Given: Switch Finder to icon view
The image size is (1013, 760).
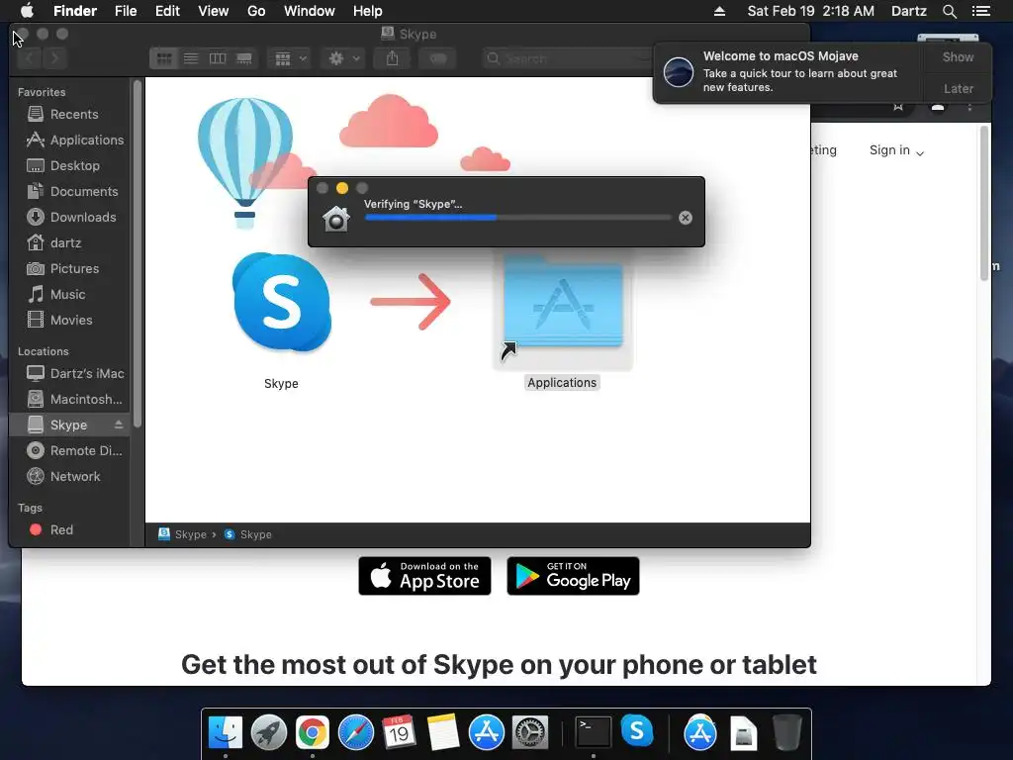Looking at the screenshot, I should 164,58.
